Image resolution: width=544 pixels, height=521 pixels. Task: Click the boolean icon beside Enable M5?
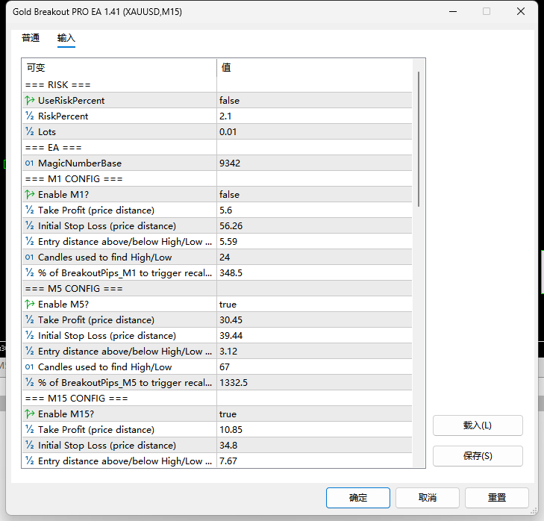click(x=30, y=305)
